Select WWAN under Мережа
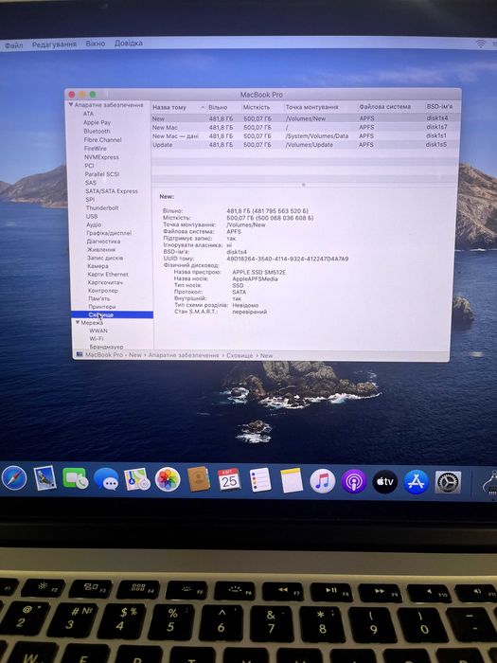497x663 pixels. tap(98, 331)
